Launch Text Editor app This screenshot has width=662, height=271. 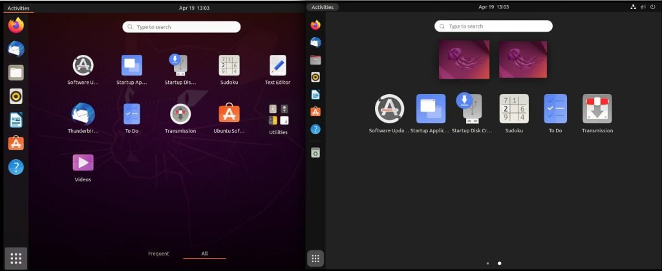(x=278, y=70)
